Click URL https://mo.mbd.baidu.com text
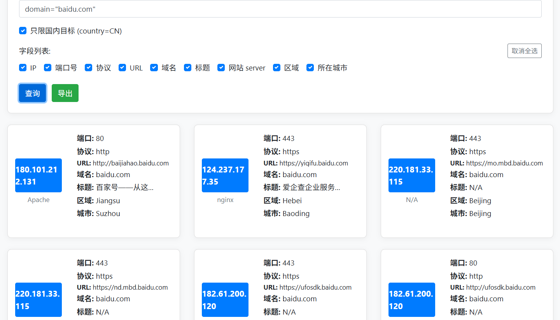Screen dimensions: 560x320 point(497,163)
